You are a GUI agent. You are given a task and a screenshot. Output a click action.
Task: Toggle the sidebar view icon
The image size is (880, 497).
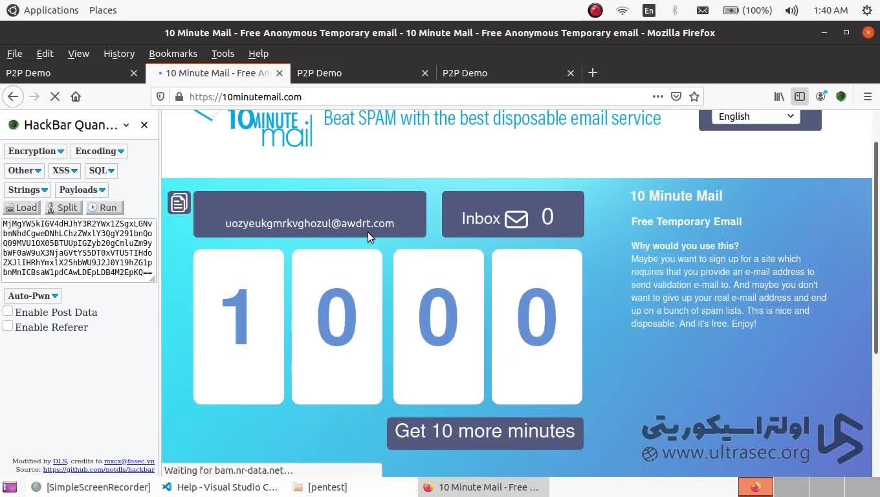[800, 96]
